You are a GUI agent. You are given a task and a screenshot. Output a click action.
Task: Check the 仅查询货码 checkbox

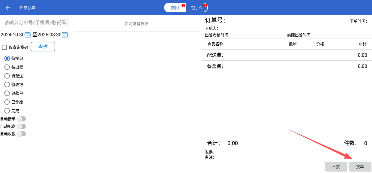(x=4, y=47)
